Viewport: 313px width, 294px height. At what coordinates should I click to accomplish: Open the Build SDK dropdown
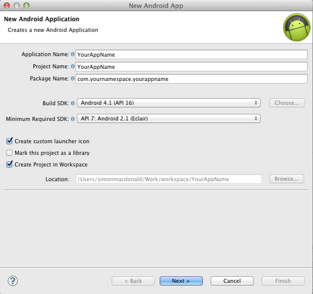[x=169, y=103]
